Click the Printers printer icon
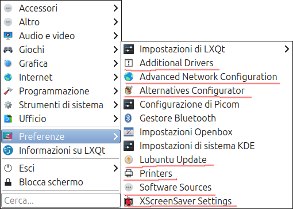The height and width of the screenshot is (209, 293). (x=129, y=173)
